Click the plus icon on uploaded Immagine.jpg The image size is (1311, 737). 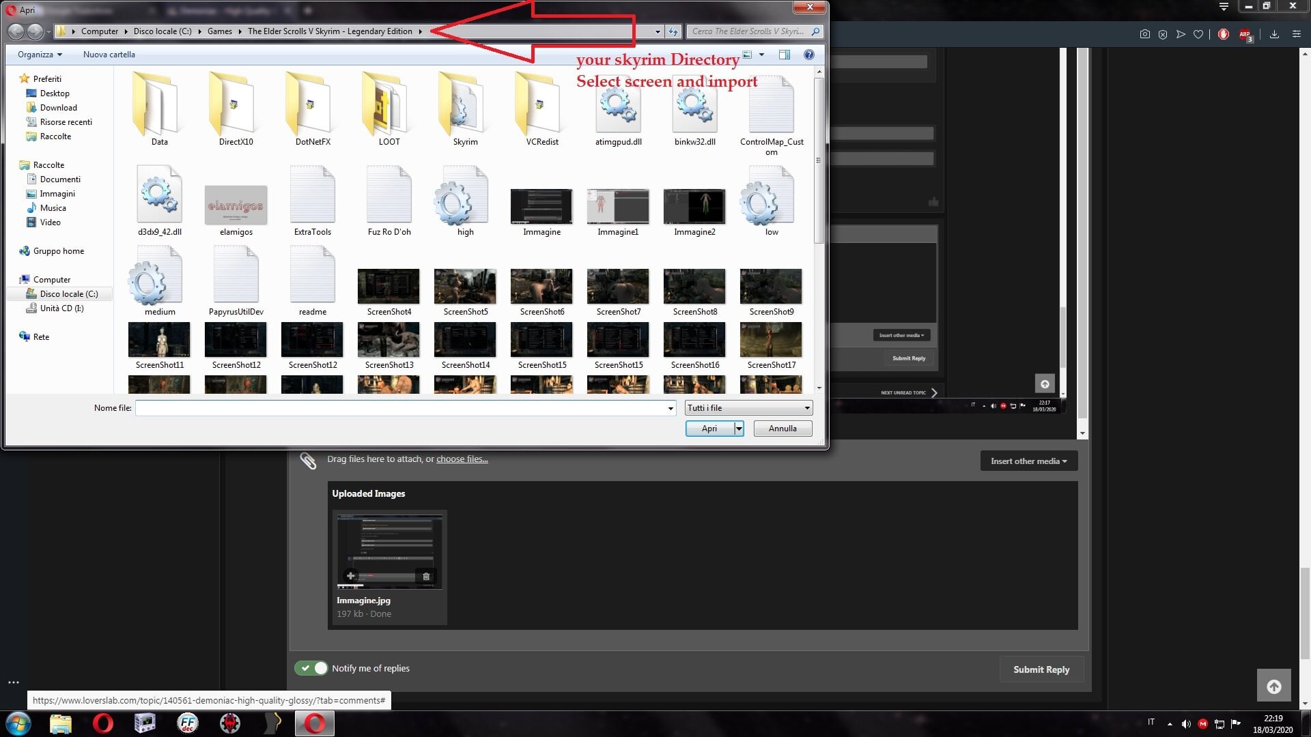click(x=350, y=576)
